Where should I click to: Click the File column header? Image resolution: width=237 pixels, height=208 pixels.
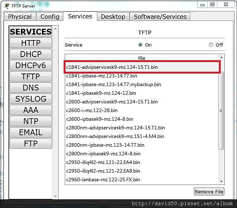[142, 58]
